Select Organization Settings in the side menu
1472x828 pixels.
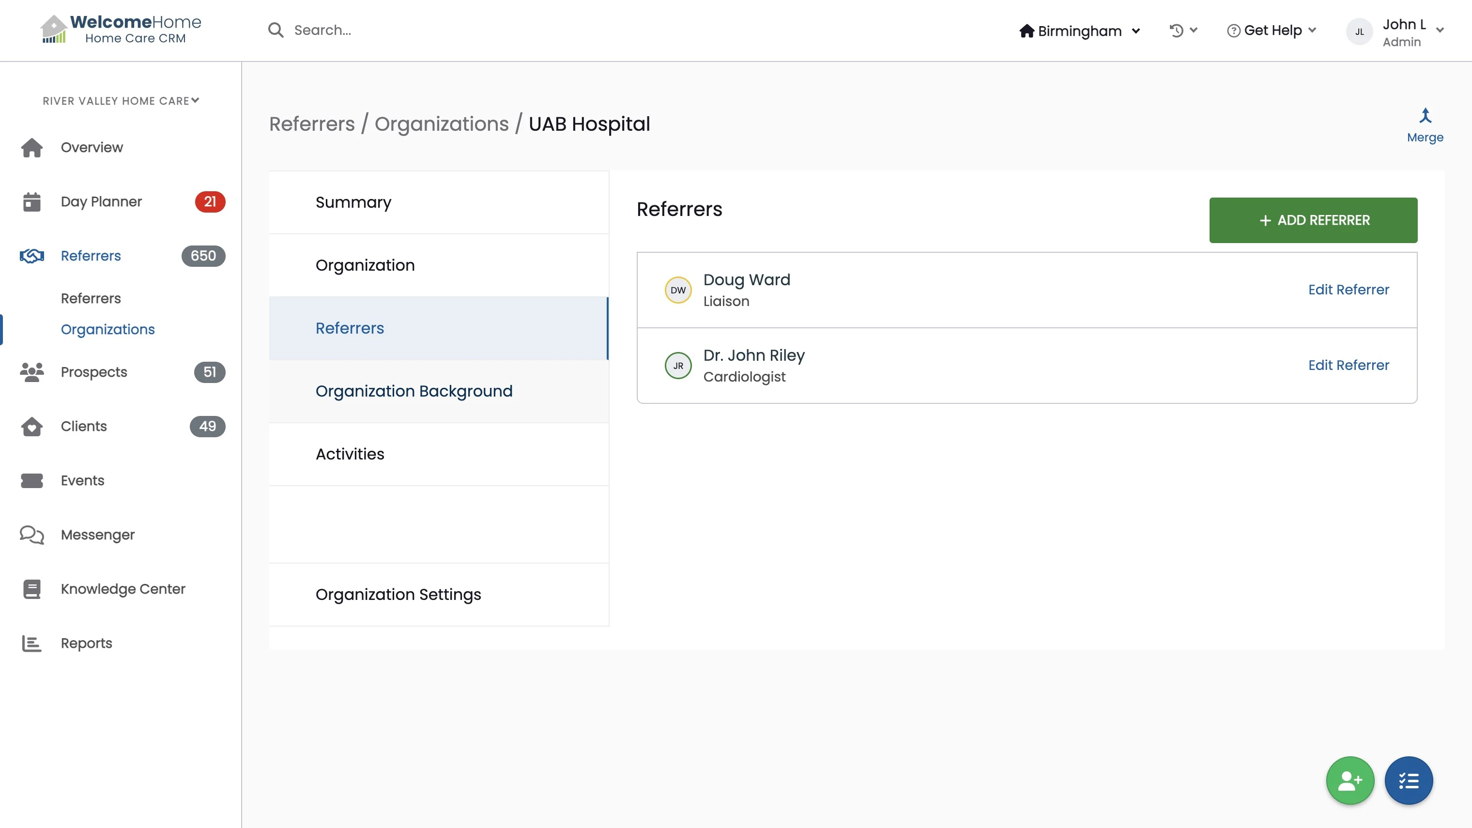pyautogui.click(x=398, y=595)
